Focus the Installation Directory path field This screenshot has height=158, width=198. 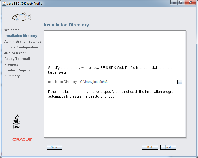click(x=128, y=82)
